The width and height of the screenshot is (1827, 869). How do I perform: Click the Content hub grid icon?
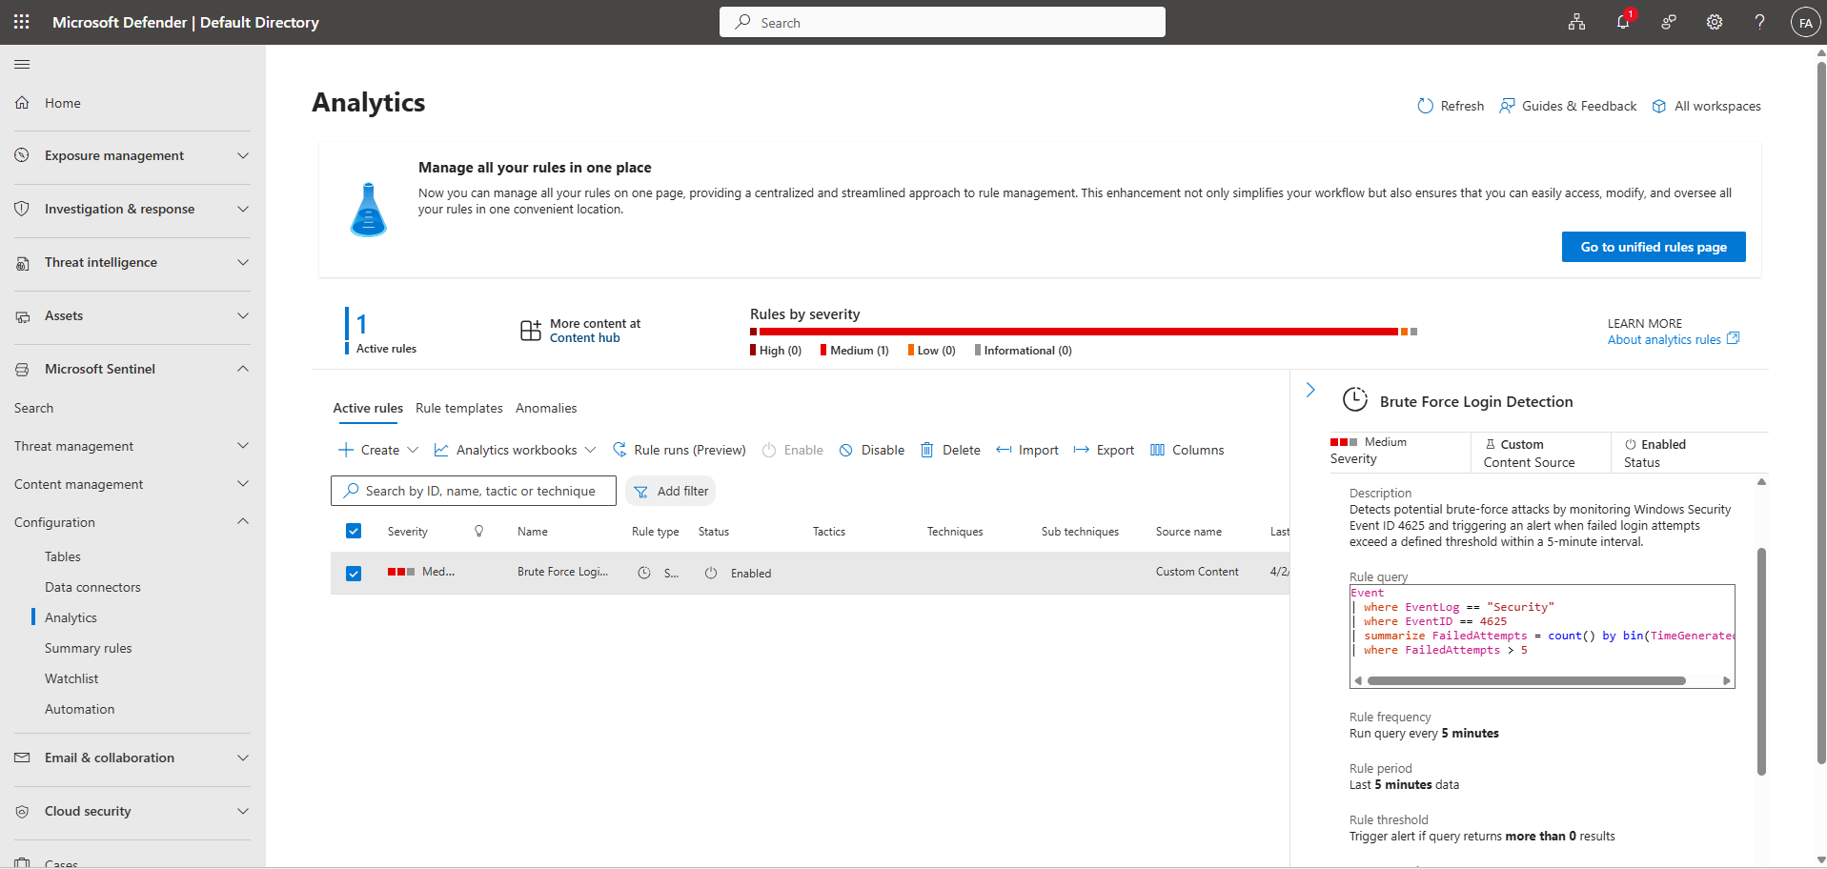(531, 331)
